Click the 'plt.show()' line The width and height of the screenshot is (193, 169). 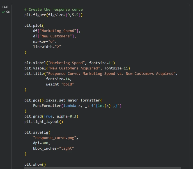point(35,165)
